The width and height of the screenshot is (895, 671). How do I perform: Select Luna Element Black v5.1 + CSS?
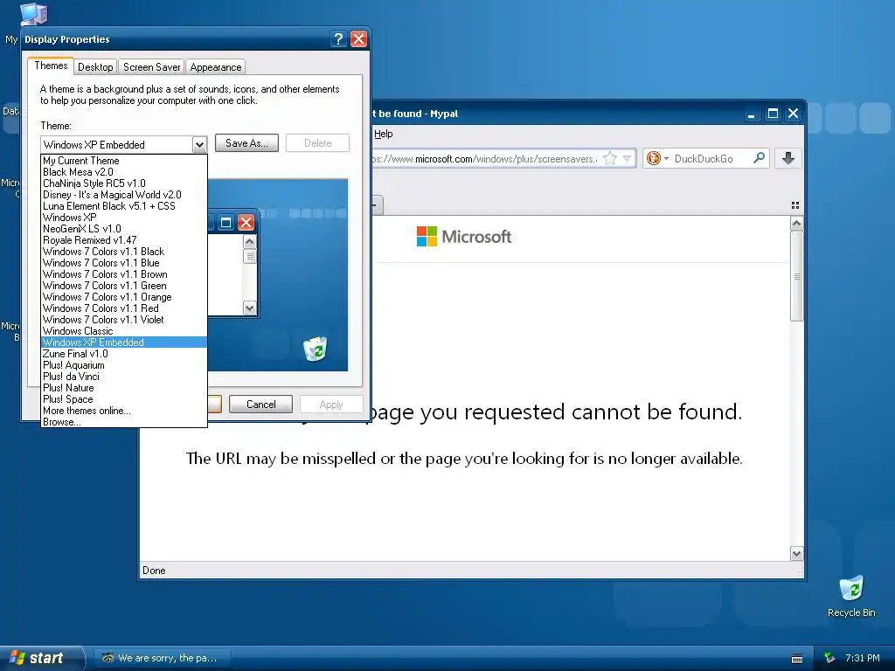[x=124, y=206]
